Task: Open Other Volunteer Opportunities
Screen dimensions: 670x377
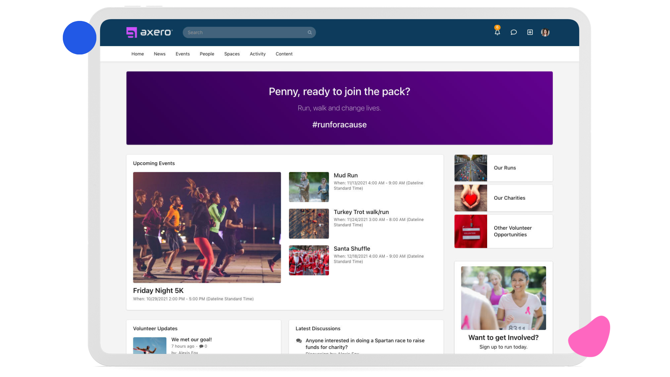Action: 513,231
